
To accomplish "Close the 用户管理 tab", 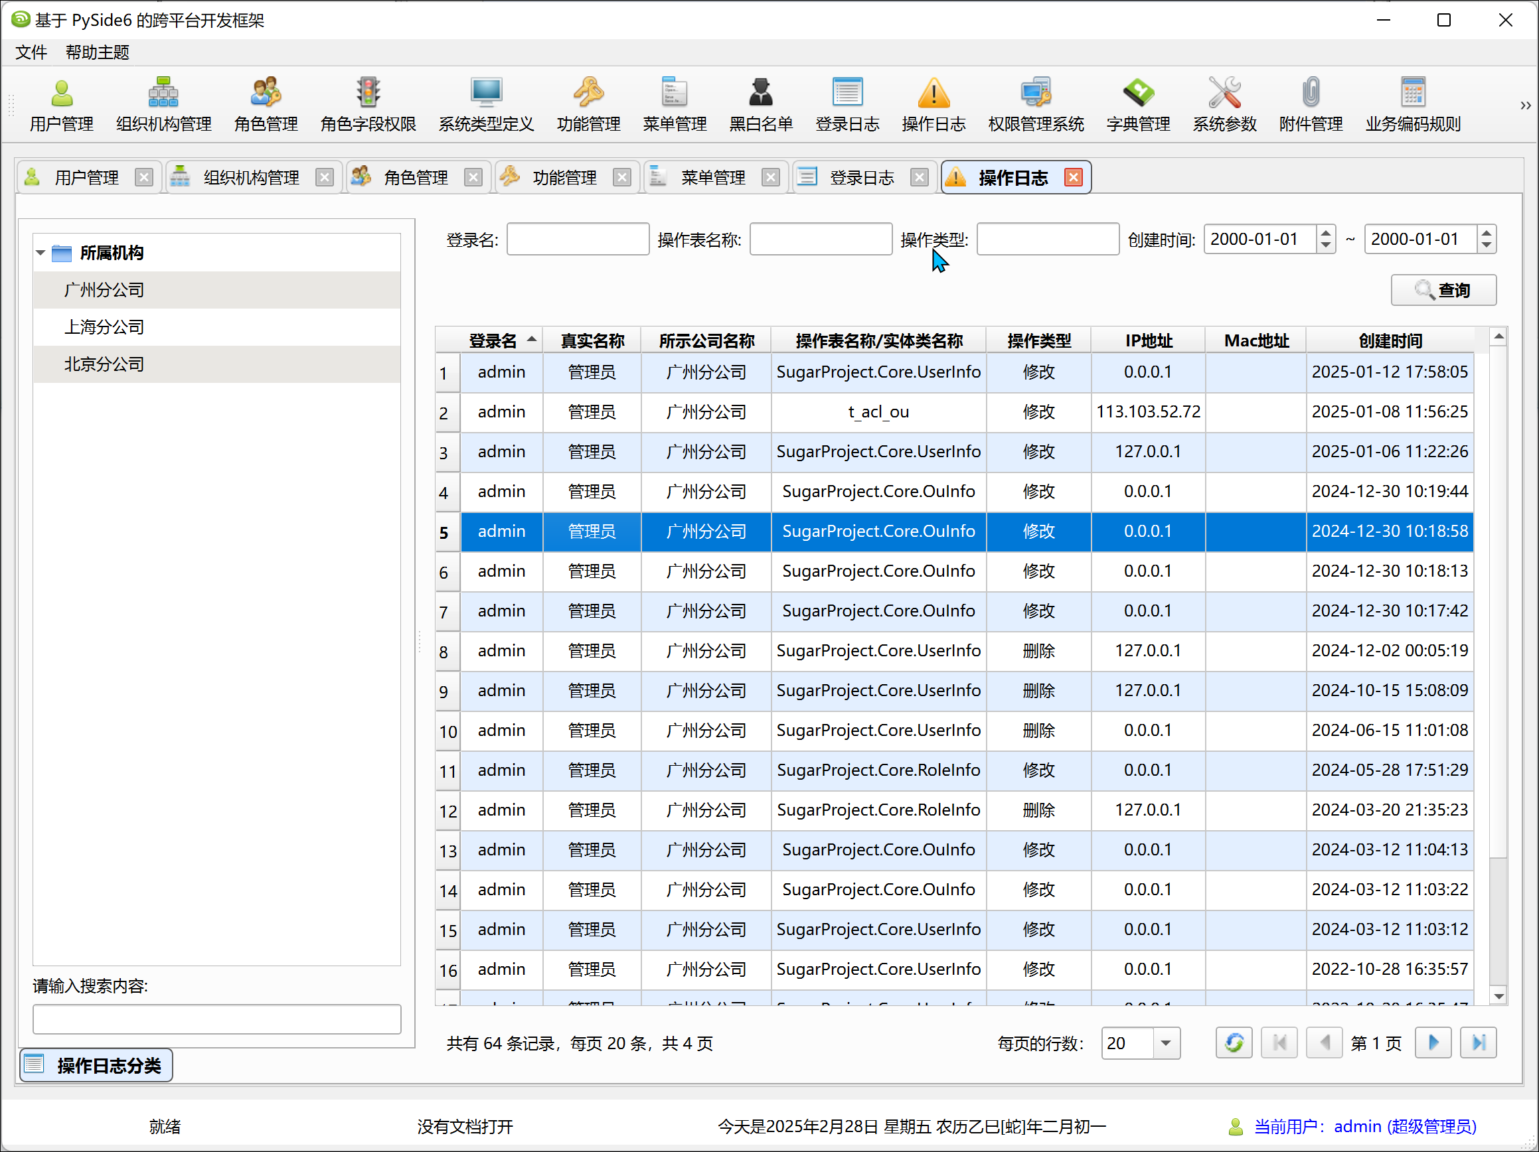I will pyautogui.click(x=144, y=177).
